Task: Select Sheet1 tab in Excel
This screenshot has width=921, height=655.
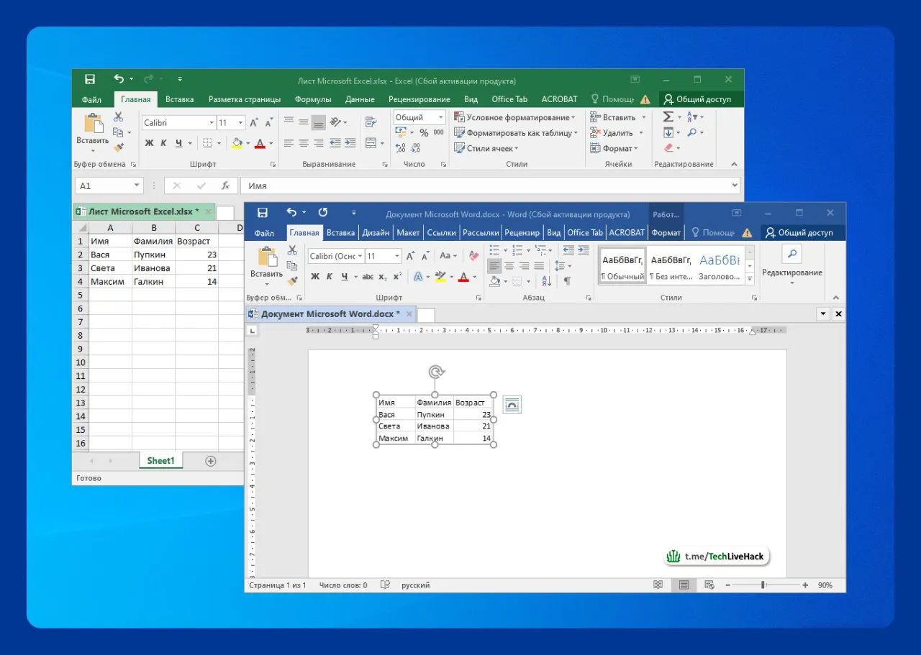Action: pyautogui.click(x=161, y=461)
